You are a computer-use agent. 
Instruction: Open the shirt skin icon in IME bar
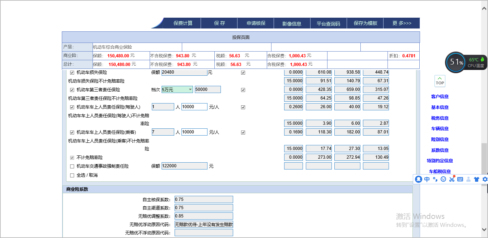click(476, 179)
